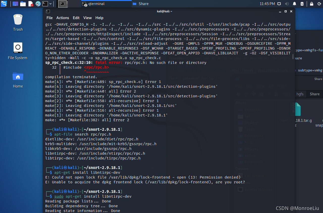Click 'libntirpc-dev: /usr/include/ntirpc/rpc/rpc.h' line
The image size is (323, 213).
pyautogui.click(x=95, y=153)
